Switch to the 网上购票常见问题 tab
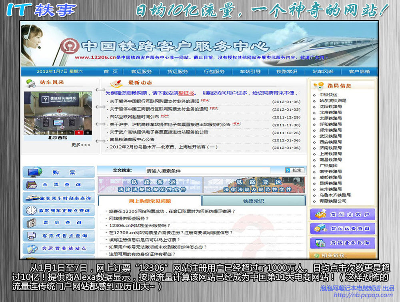400x302 pixels. (x=150, y=201)
